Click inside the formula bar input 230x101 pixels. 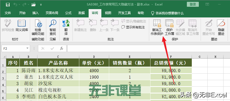[149, 48]
